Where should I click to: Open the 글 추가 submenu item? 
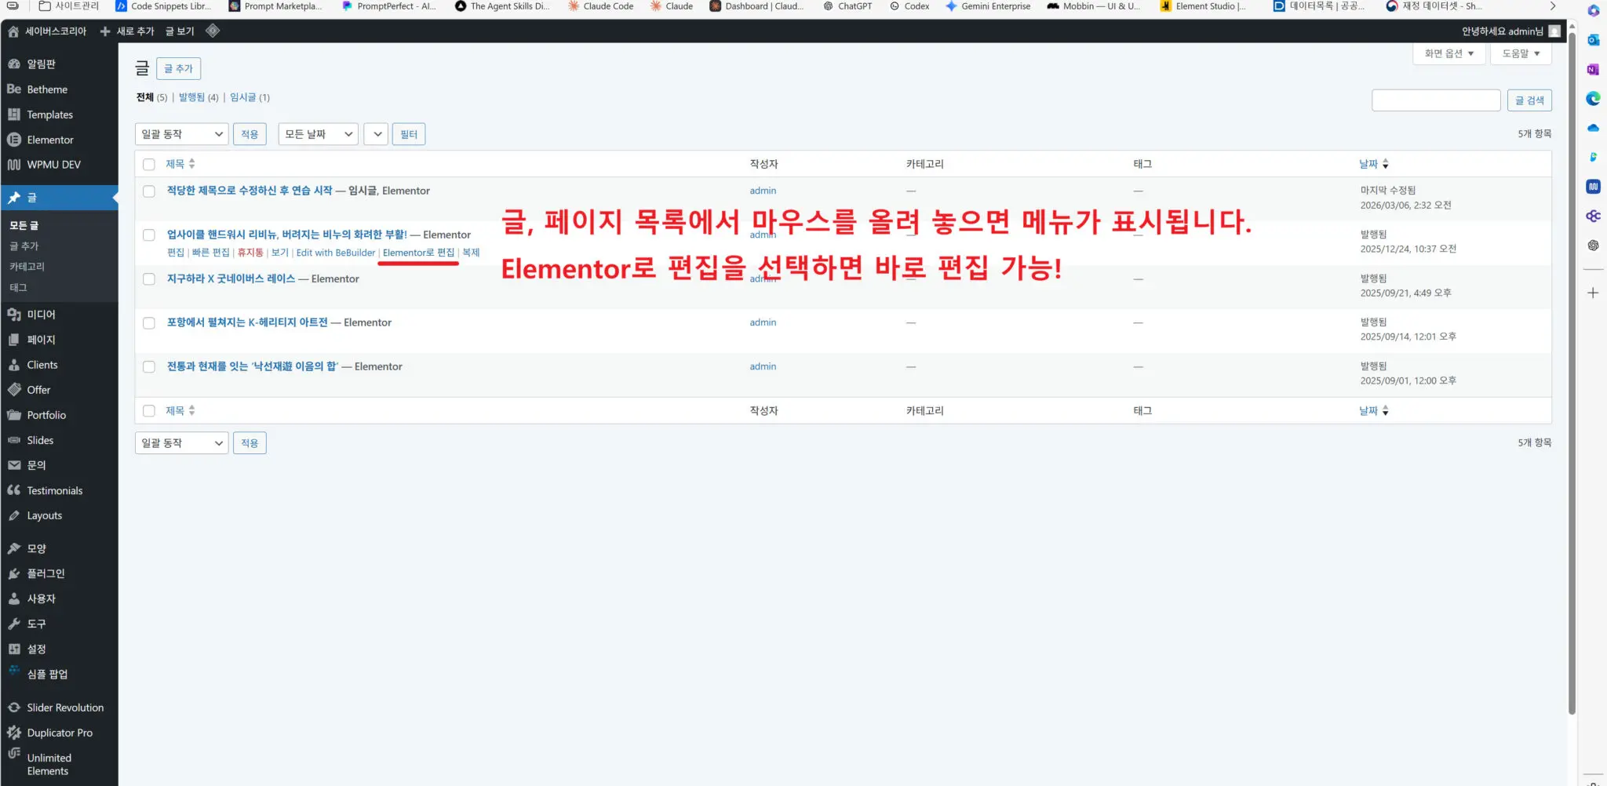[x=24, y=246]
